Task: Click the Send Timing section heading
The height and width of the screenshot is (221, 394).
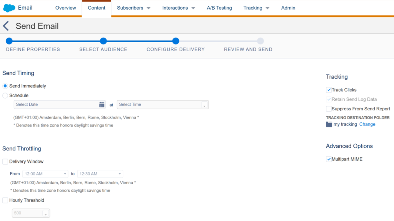Action: click(18, 73)
